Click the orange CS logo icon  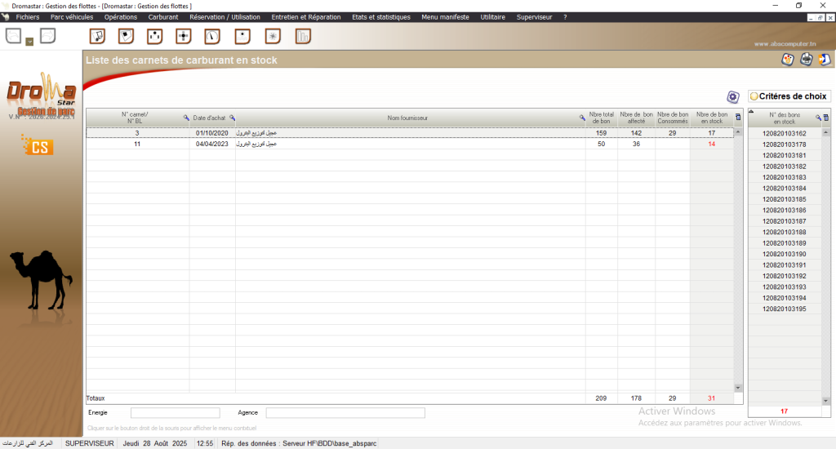38,147
